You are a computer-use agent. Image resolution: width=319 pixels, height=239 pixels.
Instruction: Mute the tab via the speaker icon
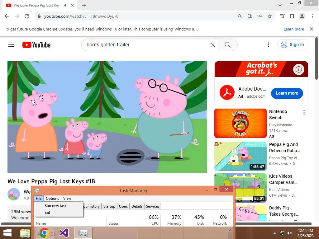point(65,5)
